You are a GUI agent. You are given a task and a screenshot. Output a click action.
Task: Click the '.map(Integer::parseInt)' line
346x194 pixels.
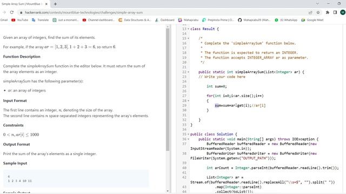pyautogui.click(x=238, y=187)
